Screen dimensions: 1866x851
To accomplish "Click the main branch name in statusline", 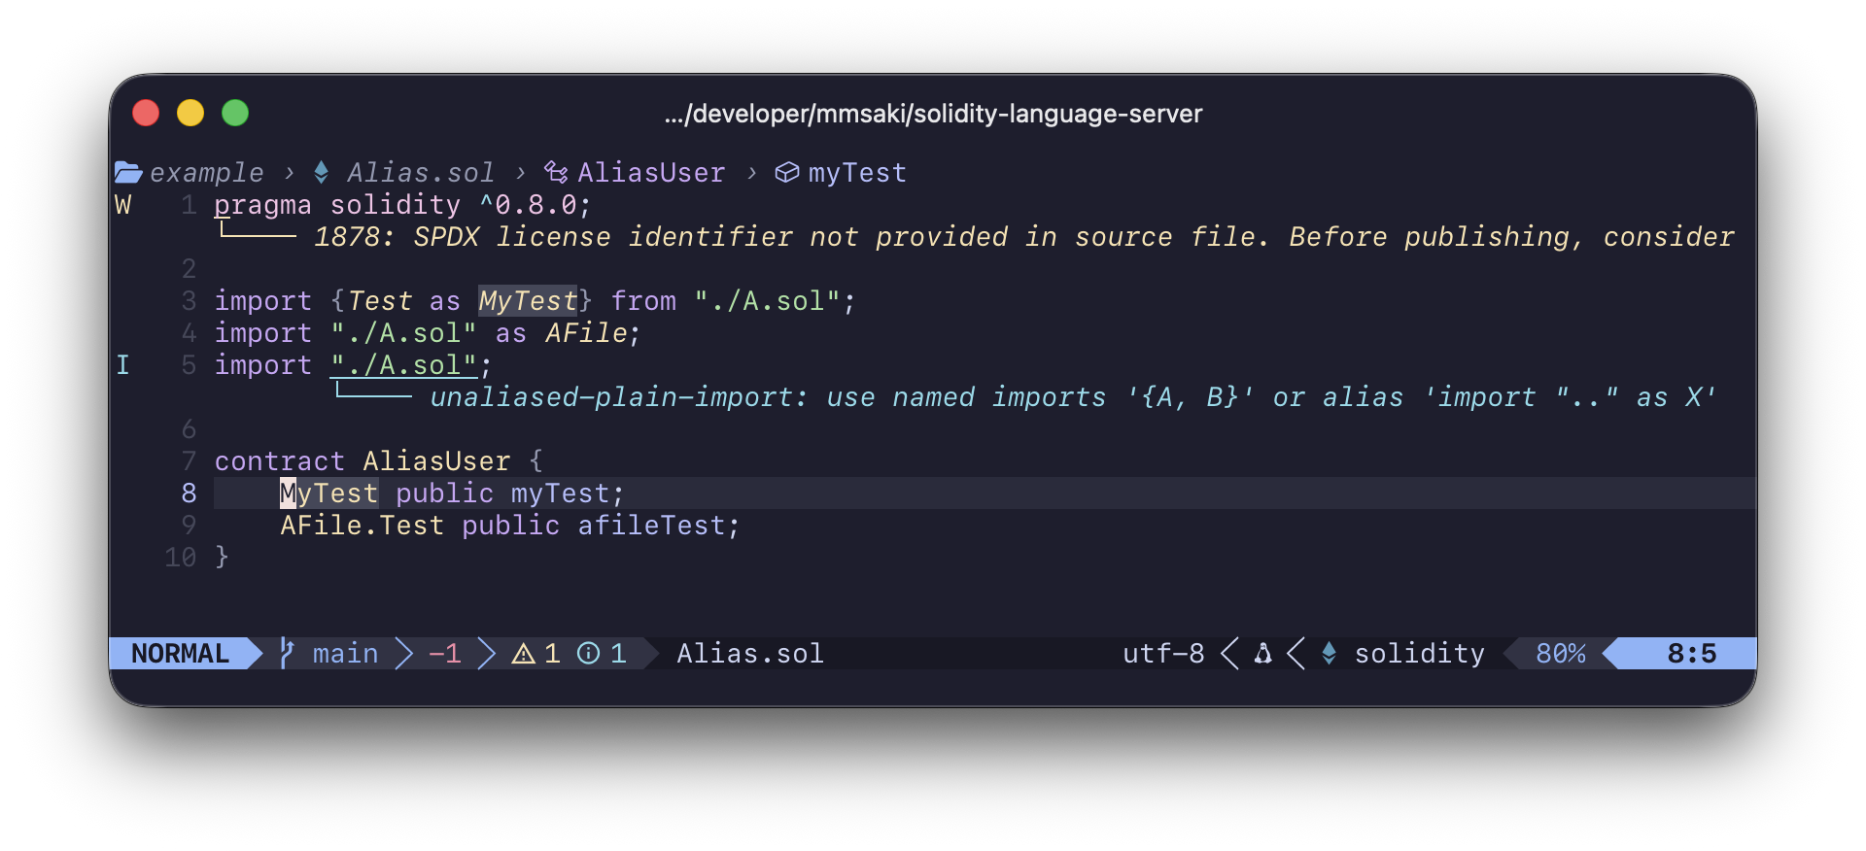I will (x=345, y=654).
